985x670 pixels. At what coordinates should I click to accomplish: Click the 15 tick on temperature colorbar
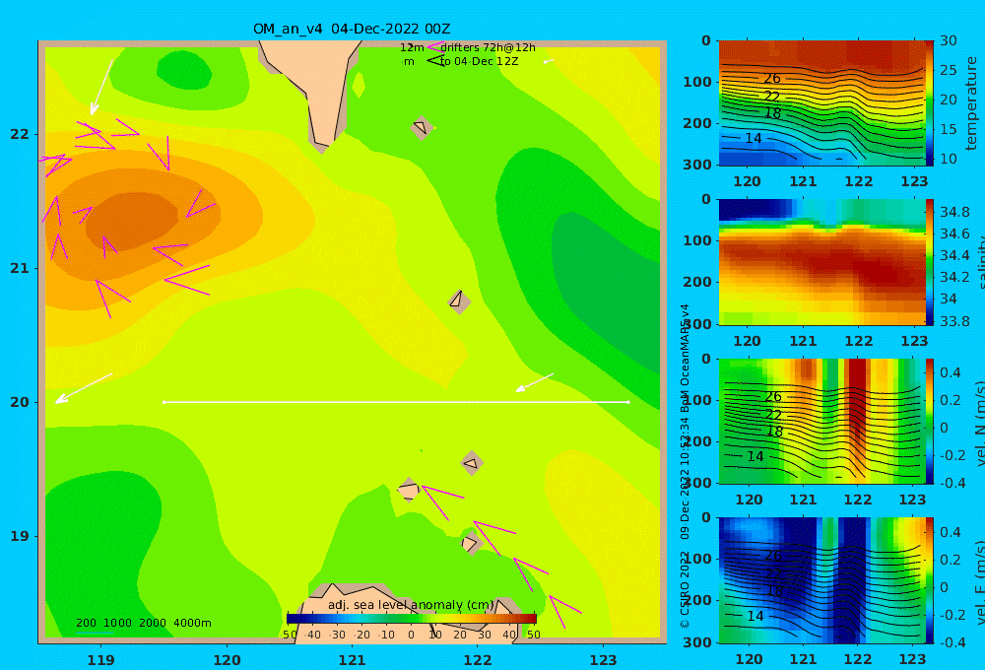(x=948, y=129)
